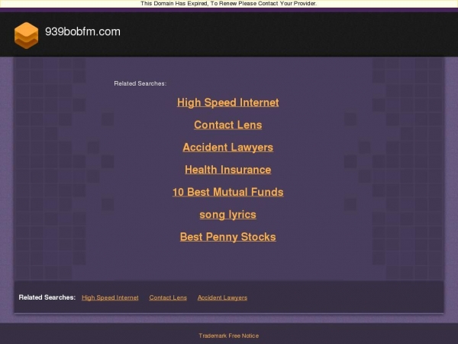Select High Speed Internet in the bottom bar
This screenshot has width=458, height=344.
tap(110, 298)
